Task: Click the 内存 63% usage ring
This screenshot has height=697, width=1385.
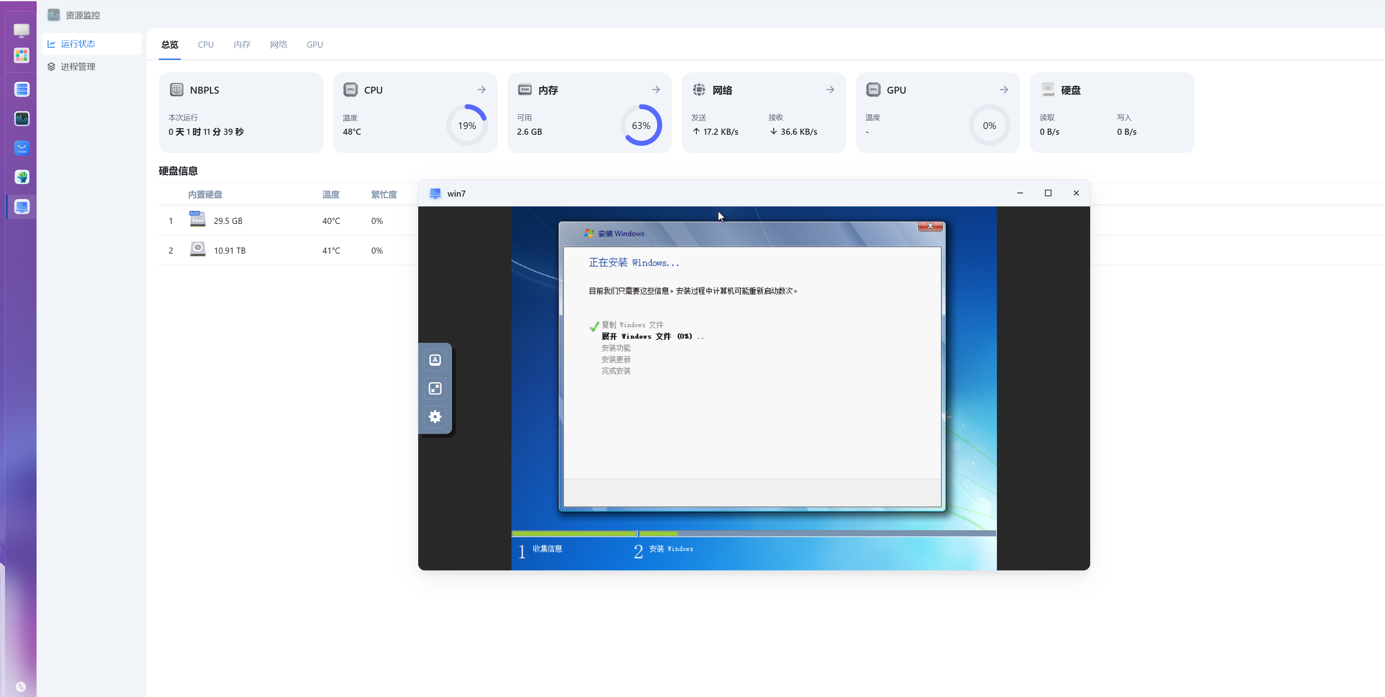Action: 641,125
